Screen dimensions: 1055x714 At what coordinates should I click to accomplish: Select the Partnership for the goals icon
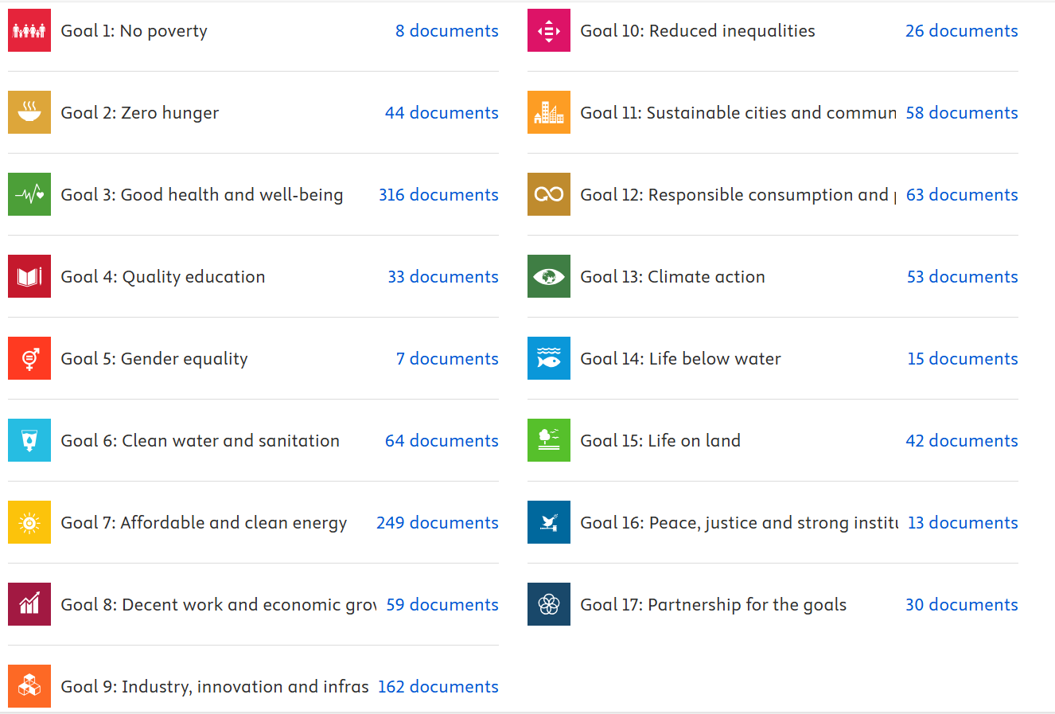[549, 604]
